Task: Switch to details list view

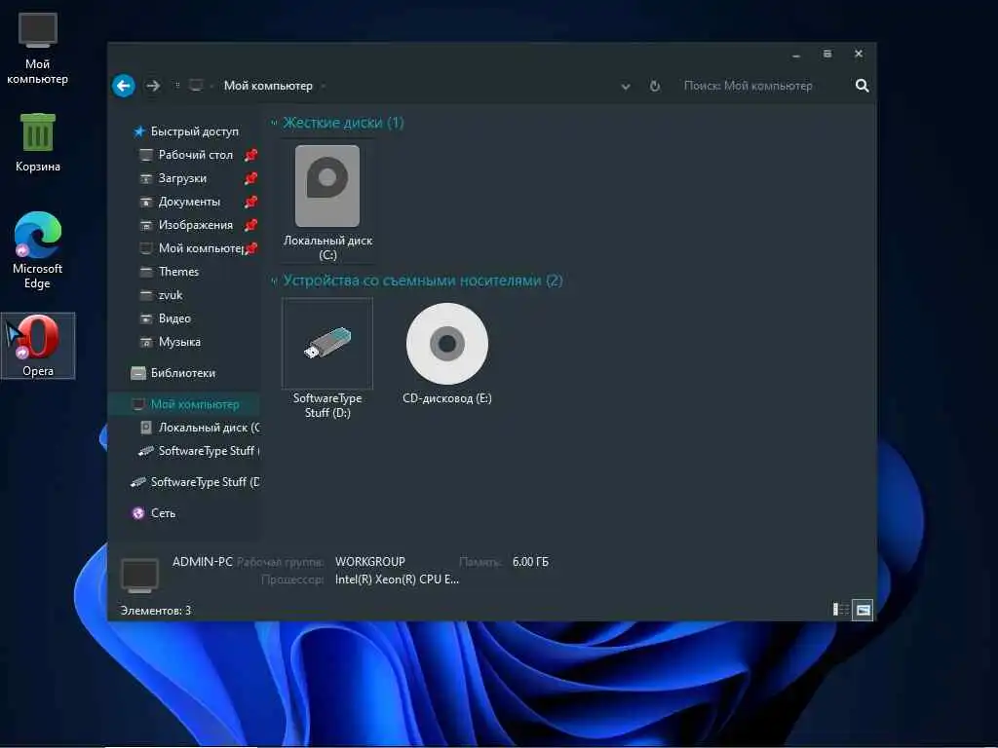Action: (x=841, y=610)
